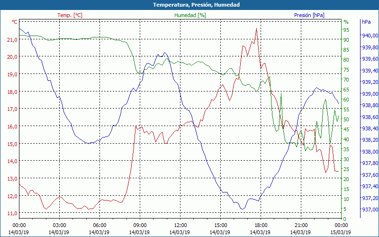Click temperature axis value '21,0'
Image resolution: width=379 pixels, height=237 pixels.
pyautogui.click(x=12, y=39)
